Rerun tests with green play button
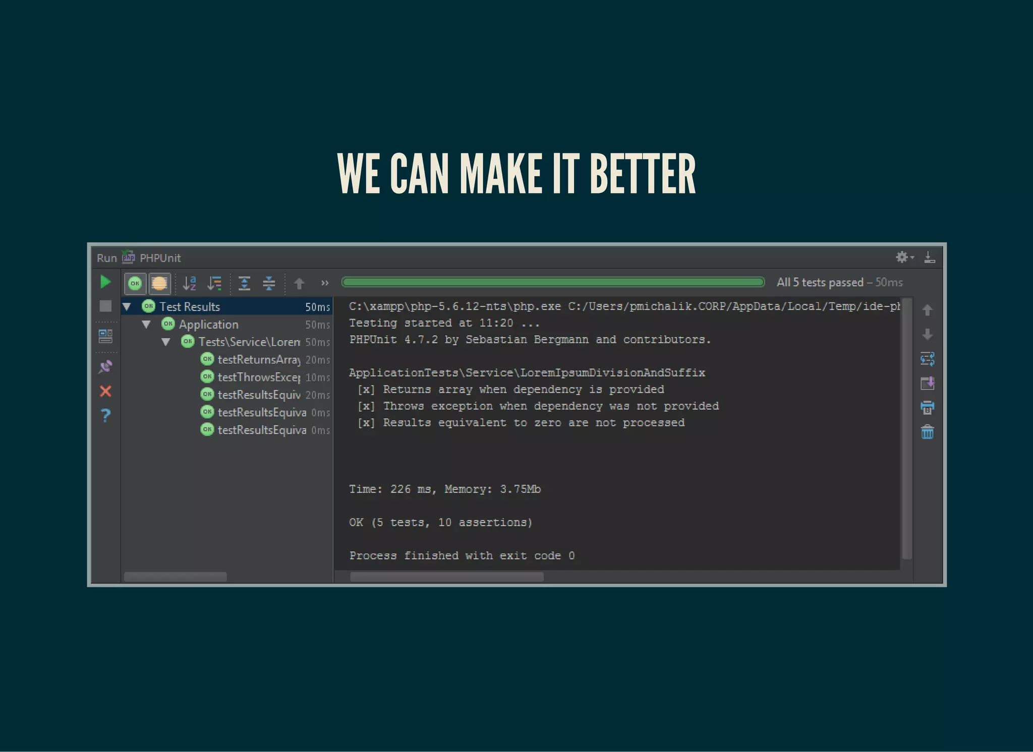Viewport: 1033px width, 752px height. coord(105,282)
